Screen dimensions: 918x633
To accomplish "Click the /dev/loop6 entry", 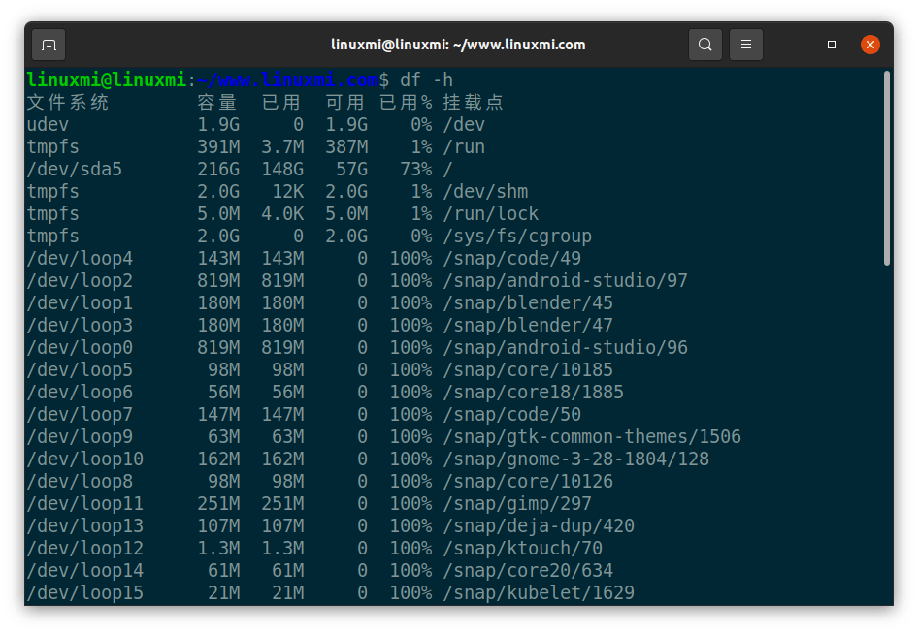I will (80, 392).
